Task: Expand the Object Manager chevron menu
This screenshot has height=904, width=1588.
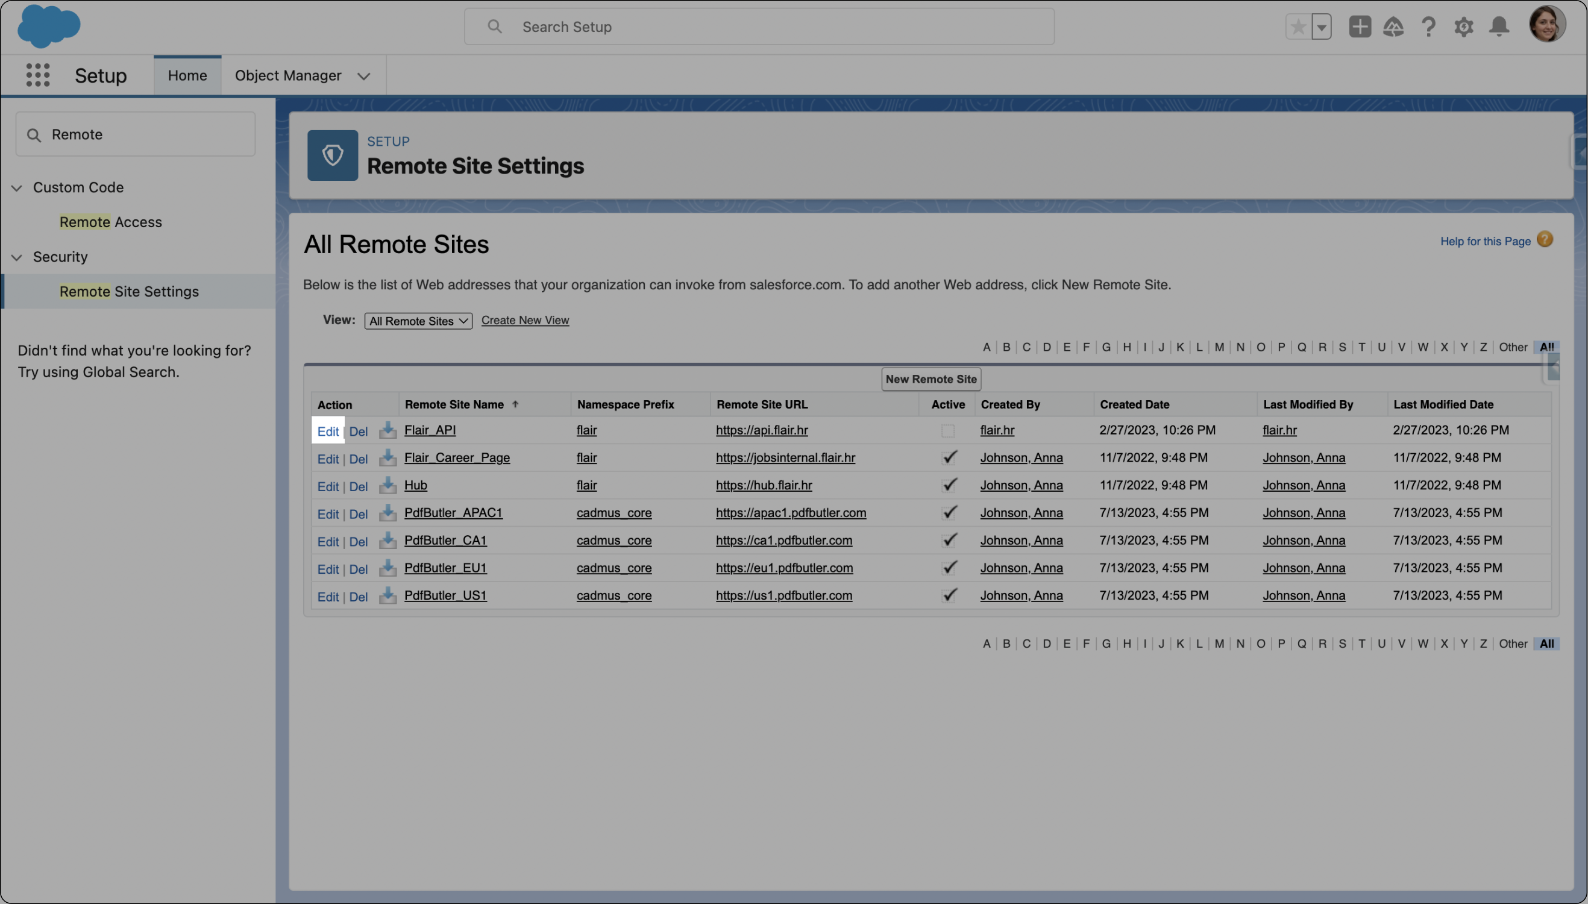Action: click(364, 76)
